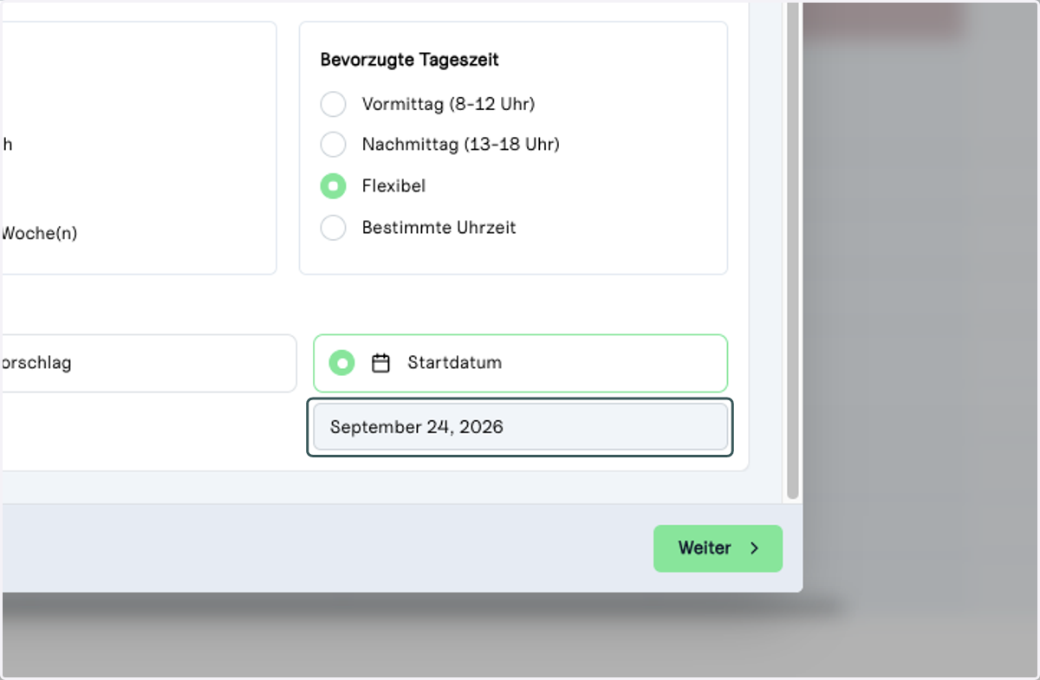Click the selected Flexibel radio button

333,185
